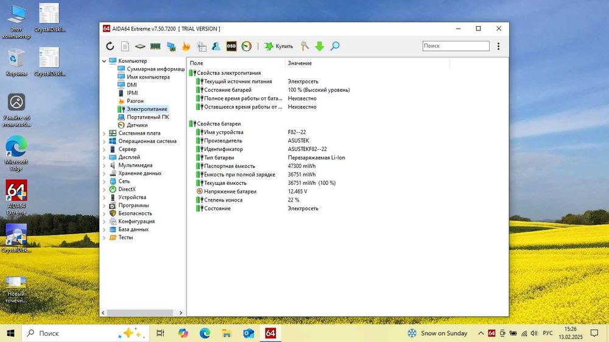Select Тесты in the tree
The height and width of the screenshot is (342, 609).
[x=125, y=237]
